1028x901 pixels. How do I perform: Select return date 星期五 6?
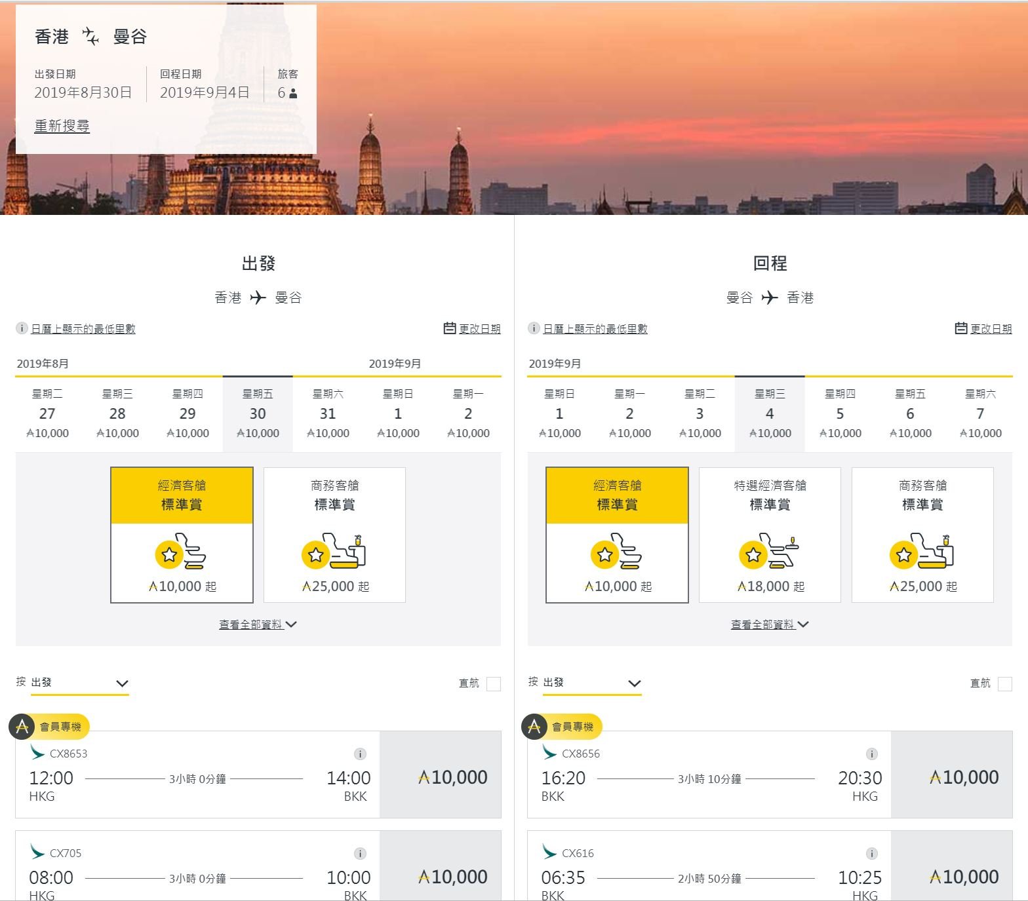tap(910, 414)
